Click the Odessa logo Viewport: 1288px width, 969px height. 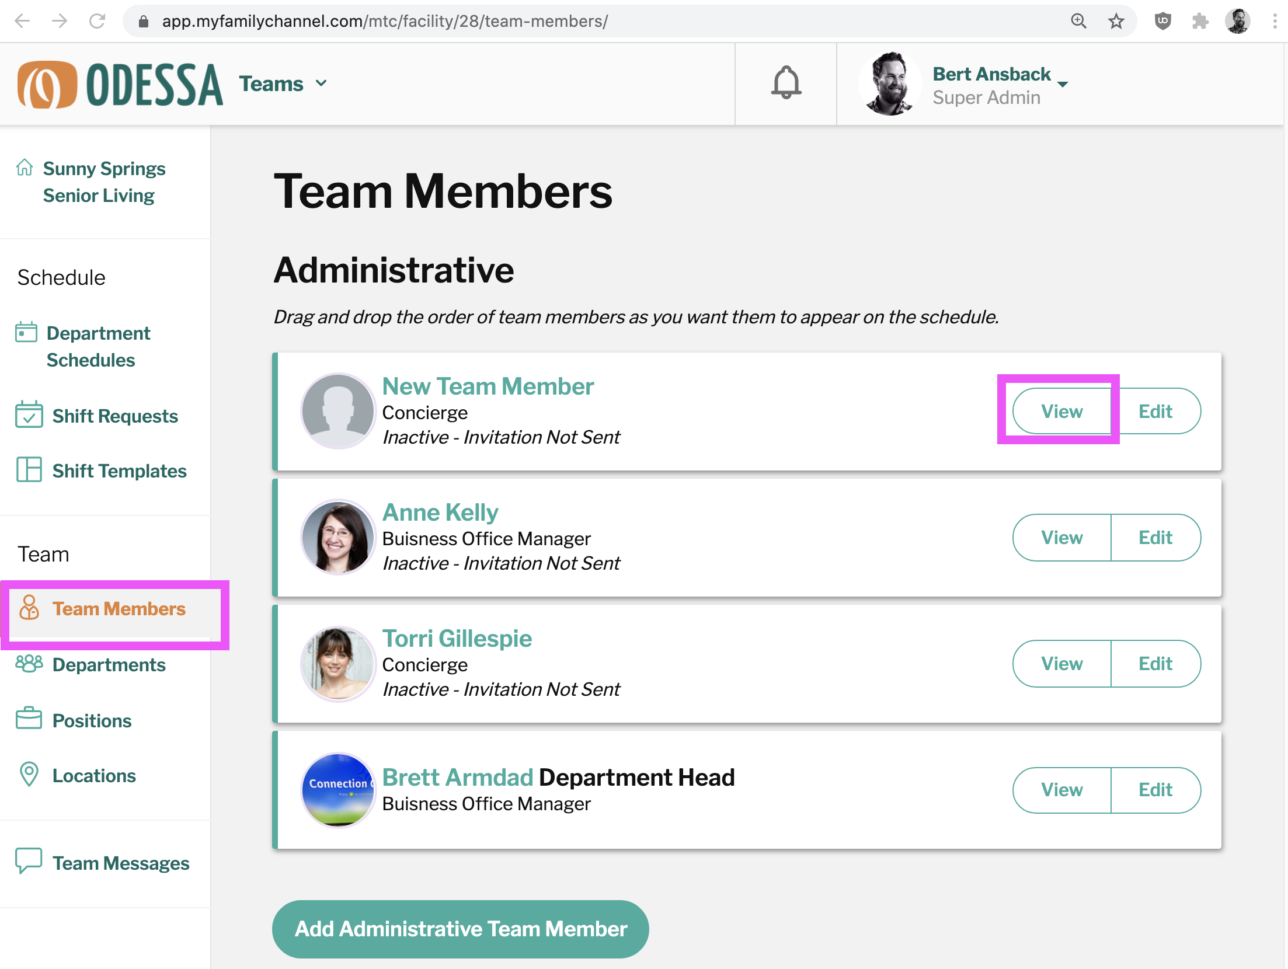pos(120,85)
